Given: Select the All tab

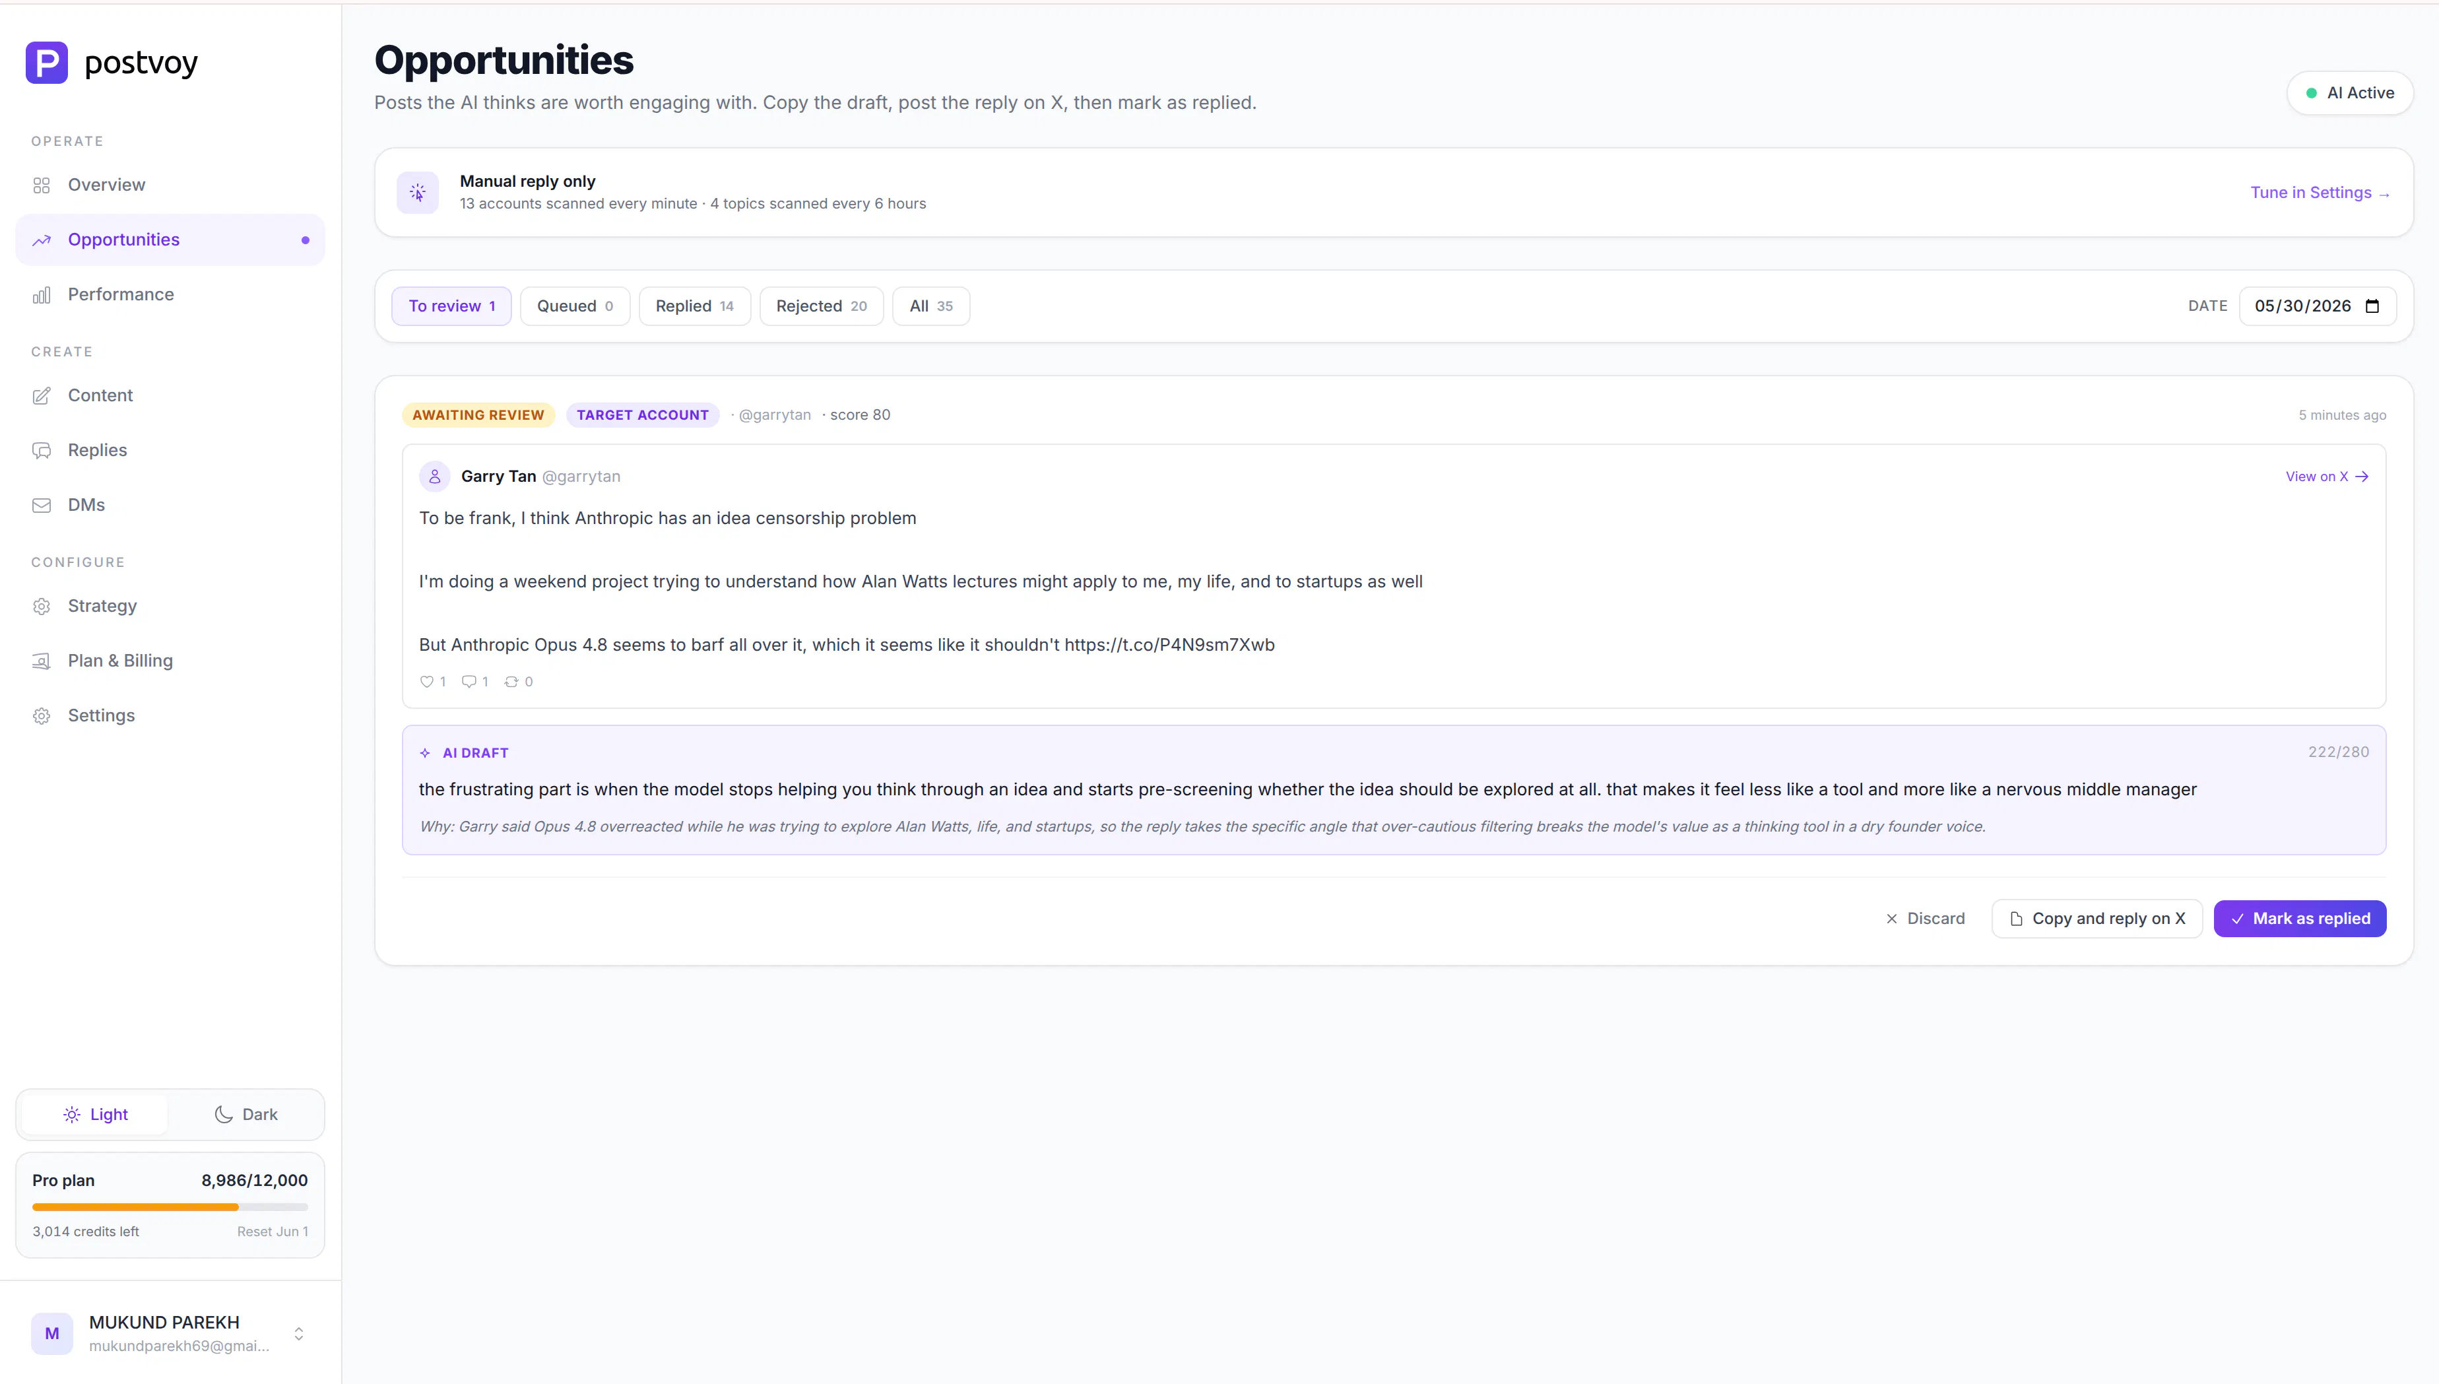Looking at the screenshot, I should pos(931,306).
